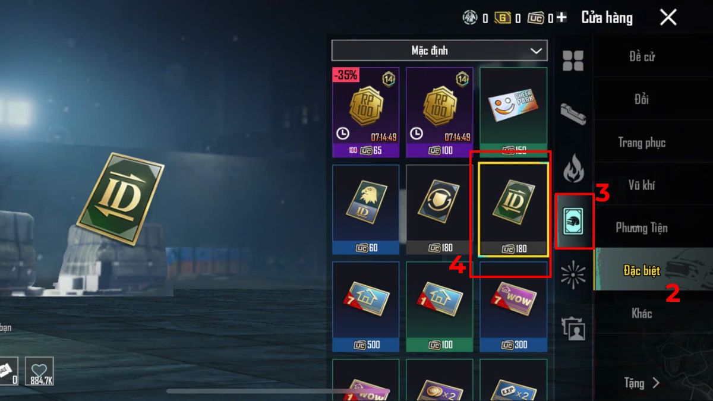Select the Cheer Park ticket item
This screenshot has width=713, height=401.
coord(513,112)
